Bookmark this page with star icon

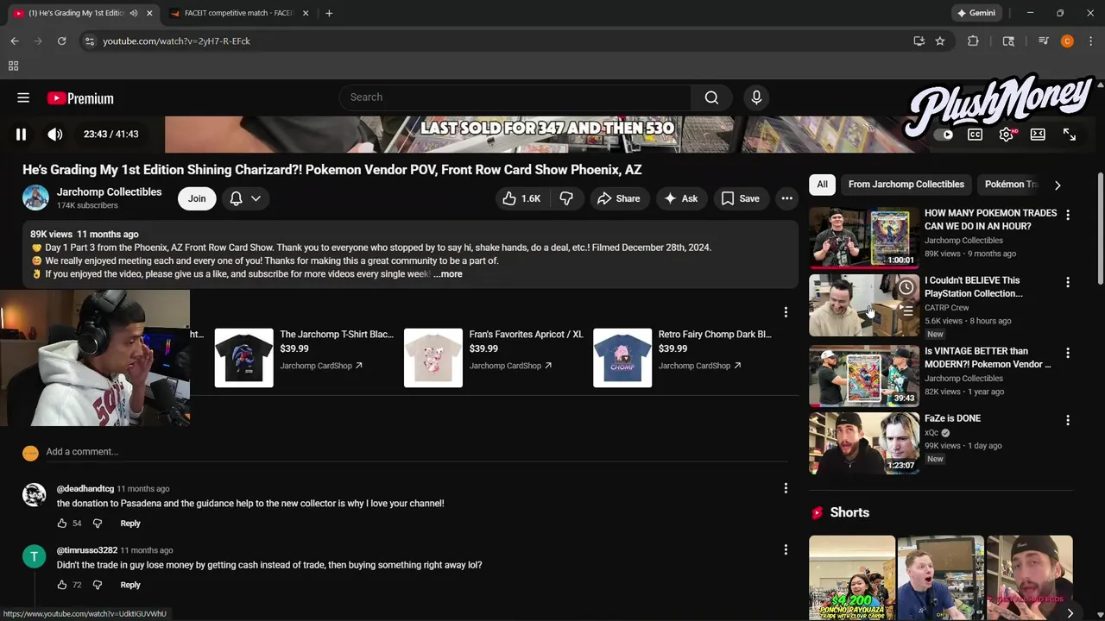pos(940,41)
